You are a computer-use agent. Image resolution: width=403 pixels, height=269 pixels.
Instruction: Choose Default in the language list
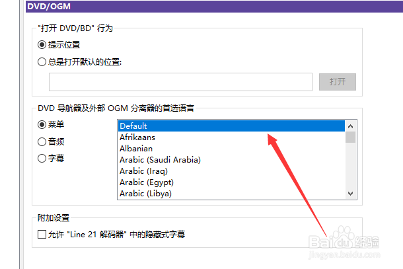(x=231, y=126)
